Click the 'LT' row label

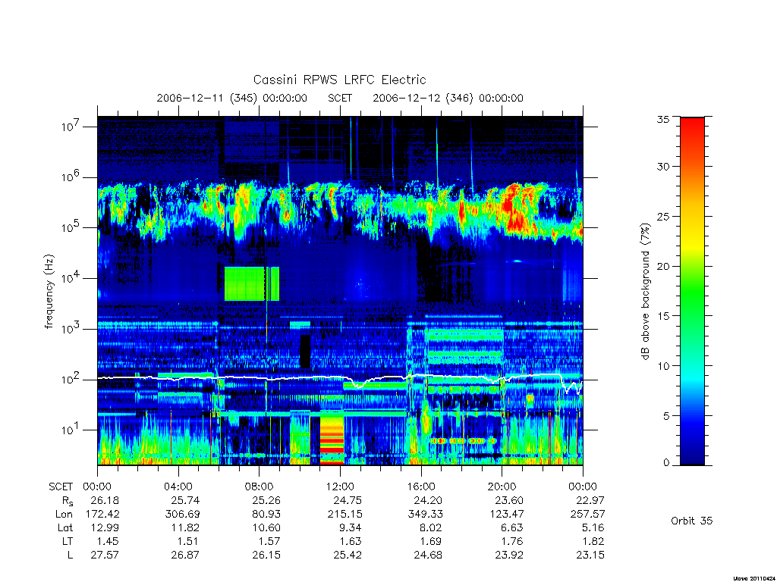(68, 541)
